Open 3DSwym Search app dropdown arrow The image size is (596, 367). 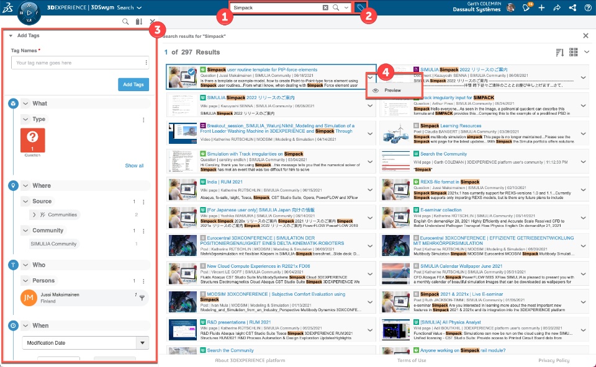pos(139,7)
